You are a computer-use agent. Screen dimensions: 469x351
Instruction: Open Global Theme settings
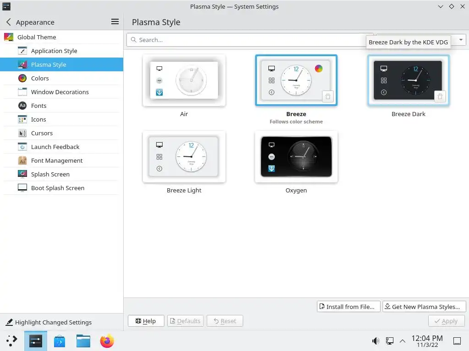[62, 37]
